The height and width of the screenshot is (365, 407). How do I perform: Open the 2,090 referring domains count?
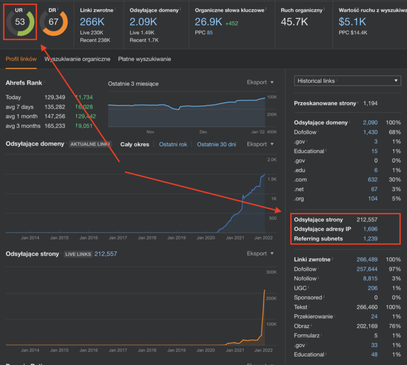(x=370, y=123)
